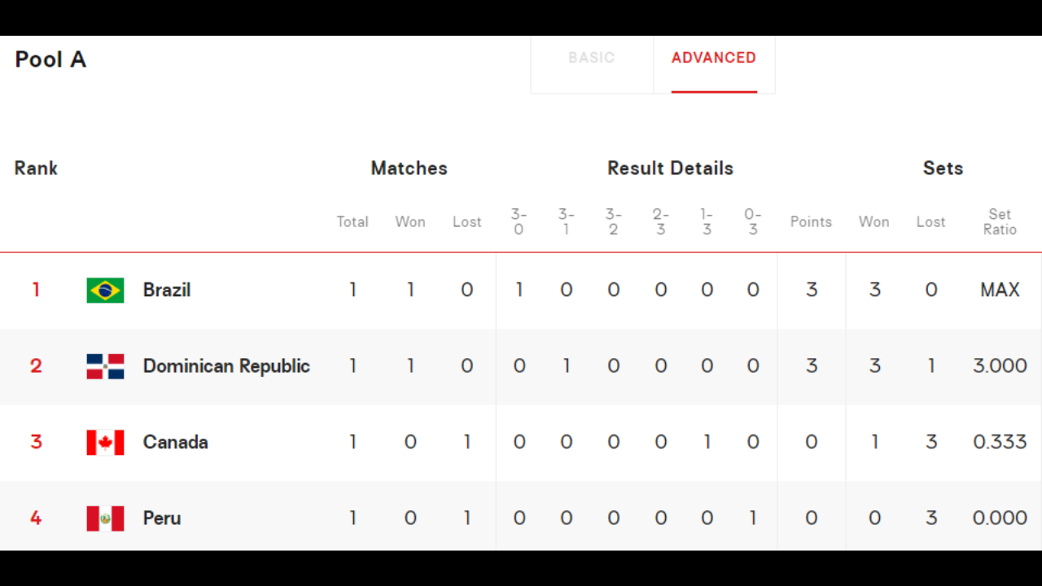The height and width of the screenshot is (586, 1042).
Task: Click the Pool A heading
Action: [50, 59]
